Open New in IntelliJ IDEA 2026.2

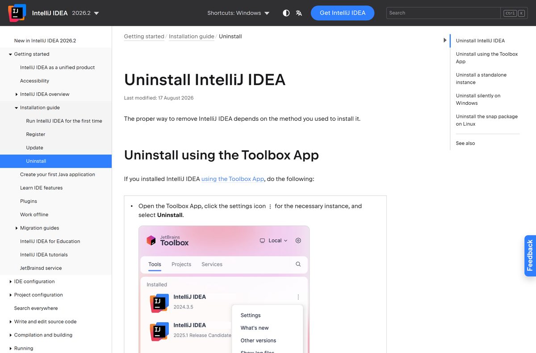click(x=45, y=41)
